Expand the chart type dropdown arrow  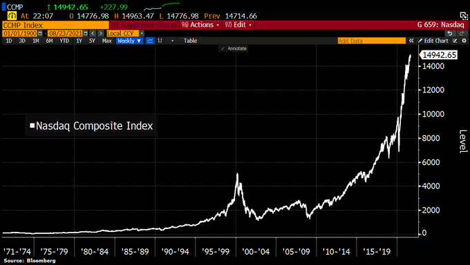(x=172, y=41)
